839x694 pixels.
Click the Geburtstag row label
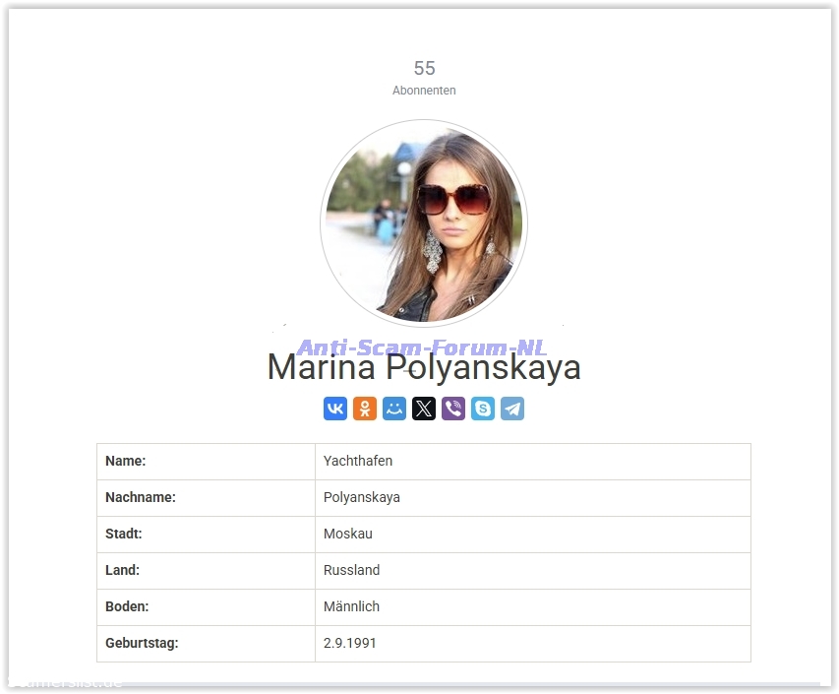coord(142,643)
